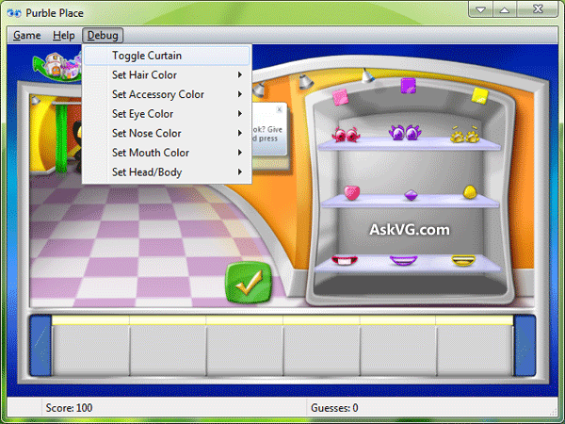Expand arrow next to Set Eye Color
The width and height of the screenshot is (565, 424).
click(239, 114)
